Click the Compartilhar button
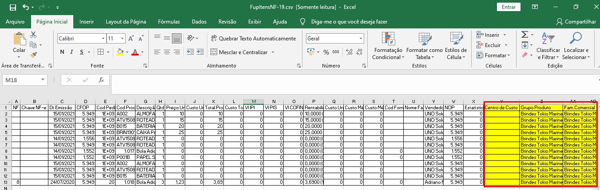 576,22
